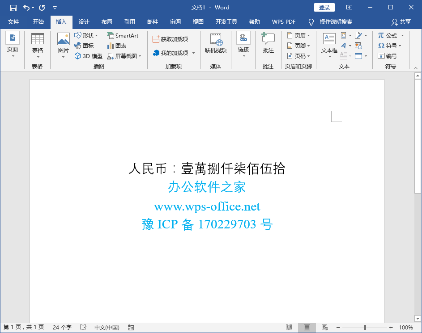Insert a number via 编号
422x333 pixels.
[x=388, y=56]
